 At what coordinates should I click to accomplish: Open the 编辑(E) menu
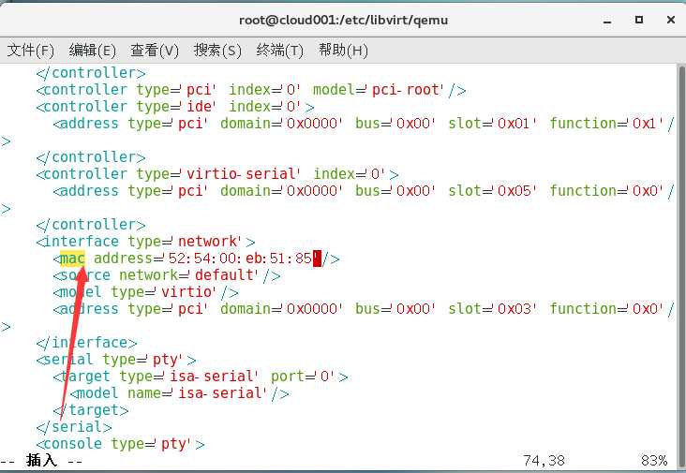click(x=93, y=51)
